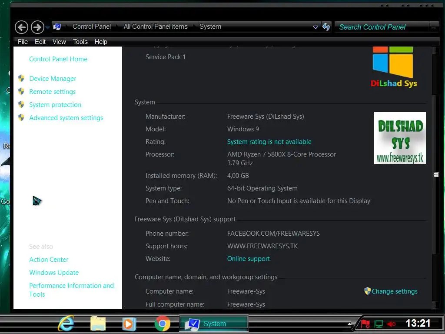Select FACEBOOK.COM/FREEWARESYS phone number text
The image size is (445, 334).
tap(273, 234)
